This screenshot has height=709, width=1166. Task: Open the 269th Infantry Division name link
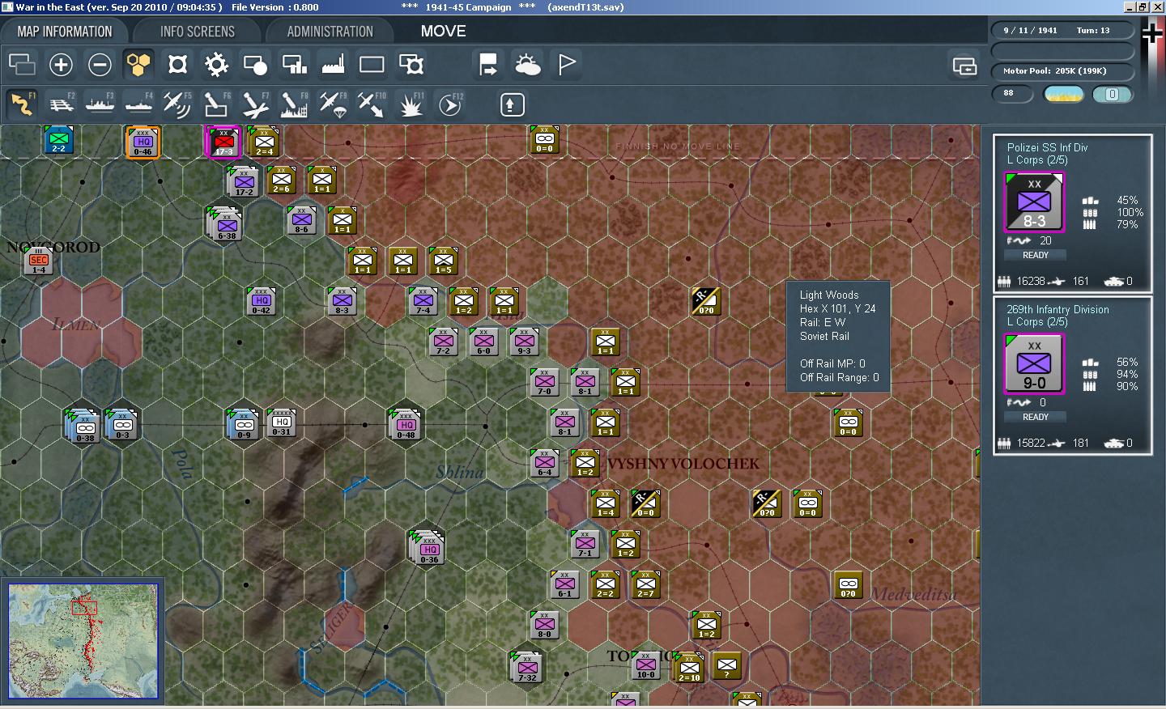coord(1057,309)
